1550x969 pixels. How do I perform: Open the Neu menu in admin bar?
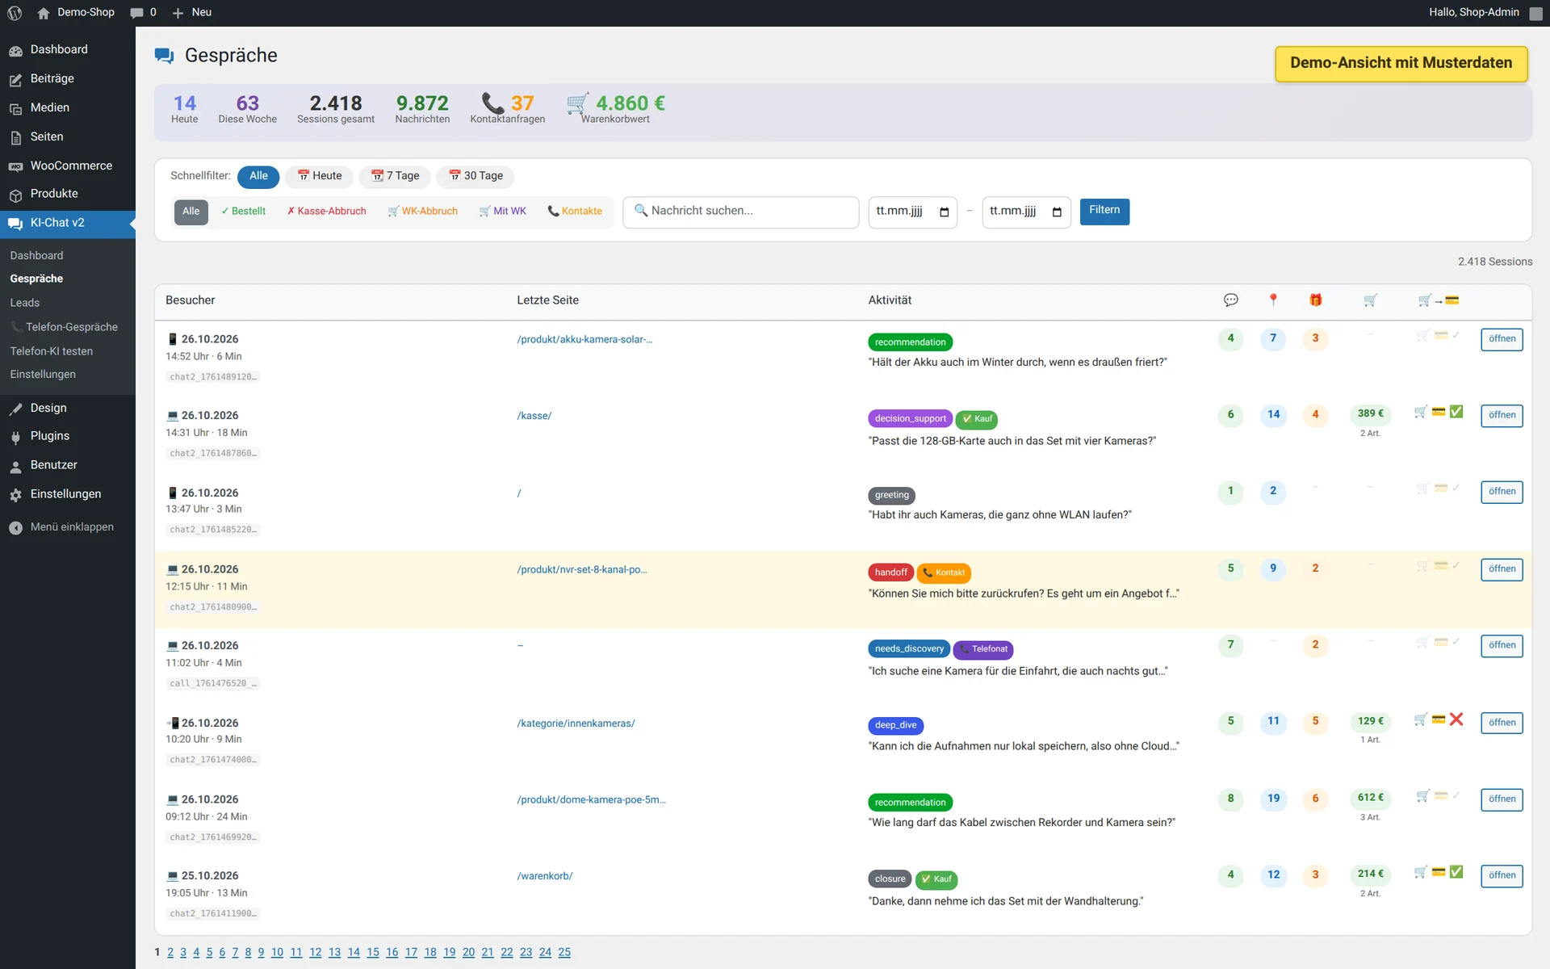click(192, 13)
